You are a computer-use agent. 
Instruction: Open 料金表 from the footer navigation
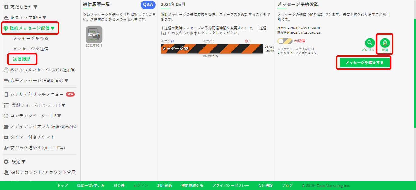point(119,185)
